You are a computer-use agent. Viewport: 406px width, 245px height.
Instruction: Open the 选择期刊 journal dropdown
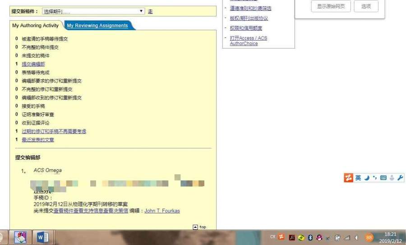[93, 11]
